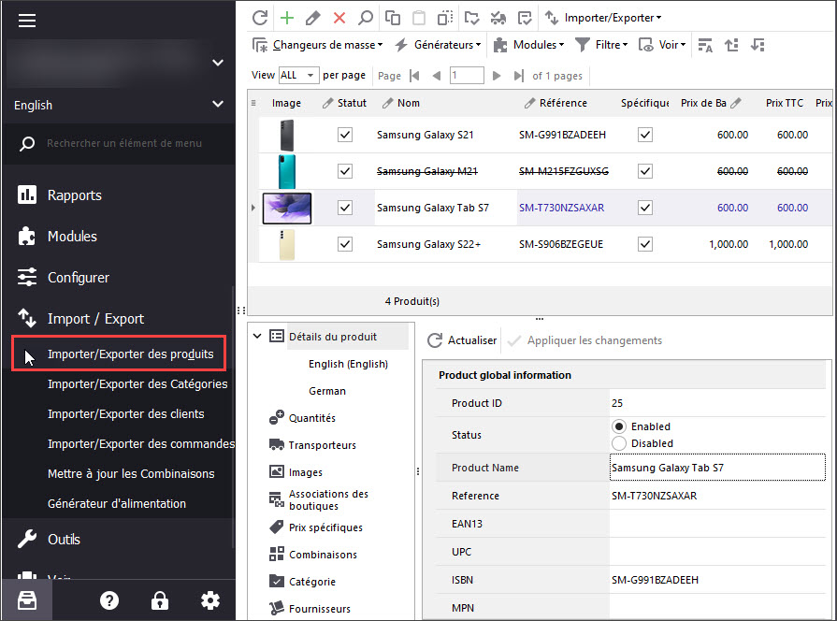Viewport: 837px width, 621px height.
Task: Open the Modules toolbar dropdown
Action: coord(528,45)
